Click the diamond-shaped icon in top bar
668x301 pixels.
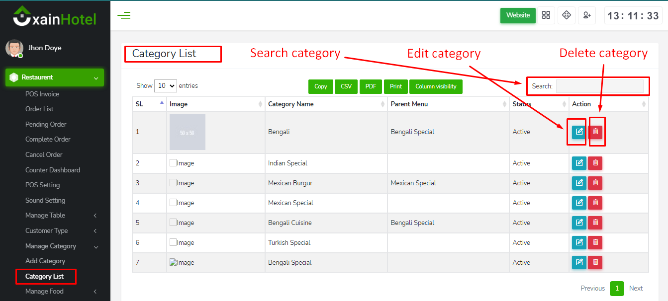567,15
